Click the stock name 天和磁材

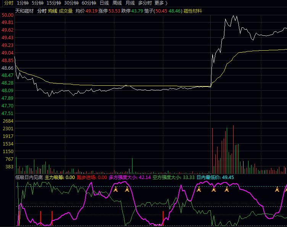tap(24, 11)
